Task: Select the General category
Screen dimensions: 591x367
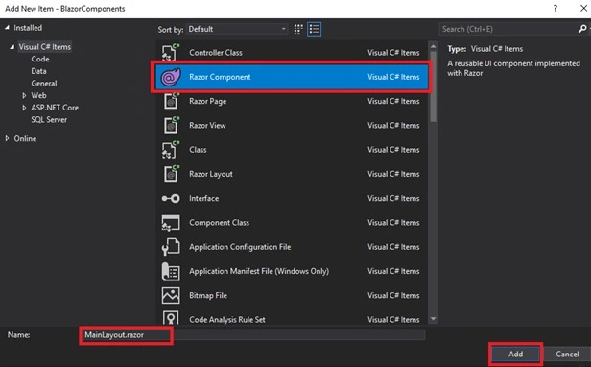Action: (44, 83)
